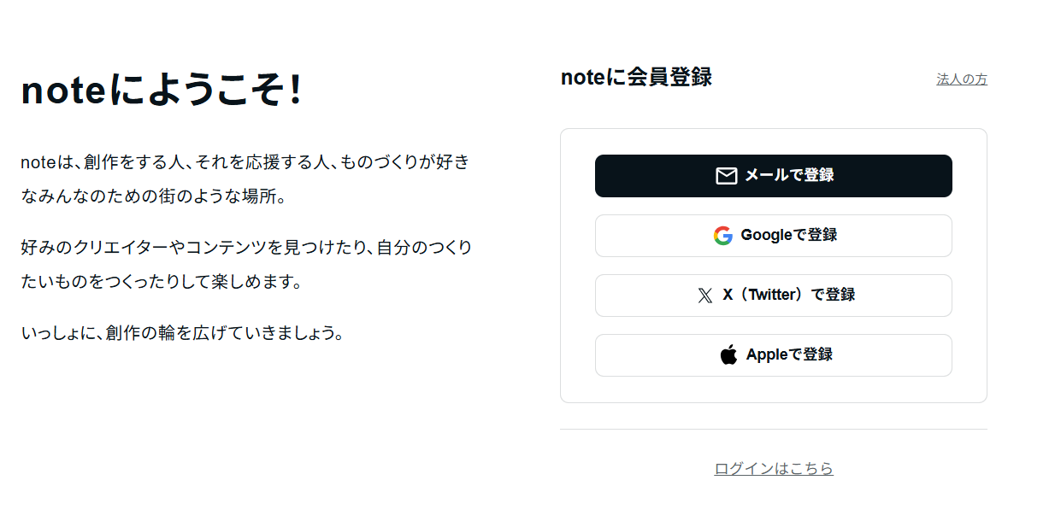This screenshot has width=1061, height=527.
Task: Select the Appleで登録 button
Action: click(x=774, y=355)
